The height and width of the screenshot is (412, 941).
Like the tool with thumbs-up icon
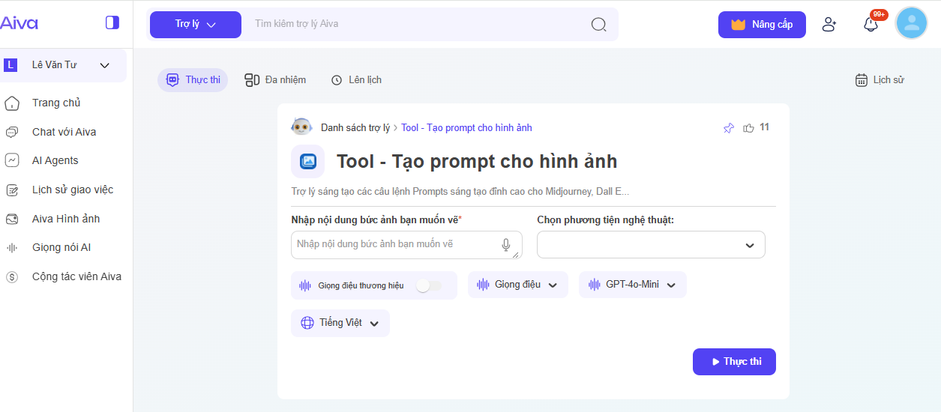pos(748,128)
